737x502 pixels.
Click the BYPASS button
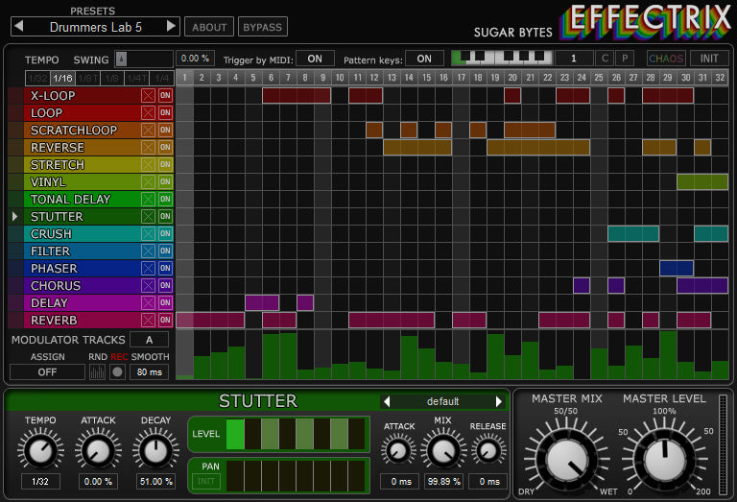(x=263, y=27)
